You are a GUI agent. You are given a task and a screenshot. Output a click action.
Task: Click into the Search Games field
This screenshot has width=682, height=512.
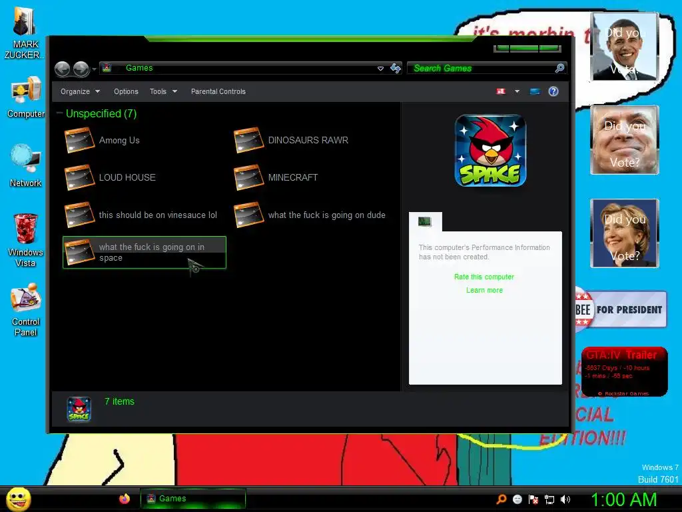481,68
